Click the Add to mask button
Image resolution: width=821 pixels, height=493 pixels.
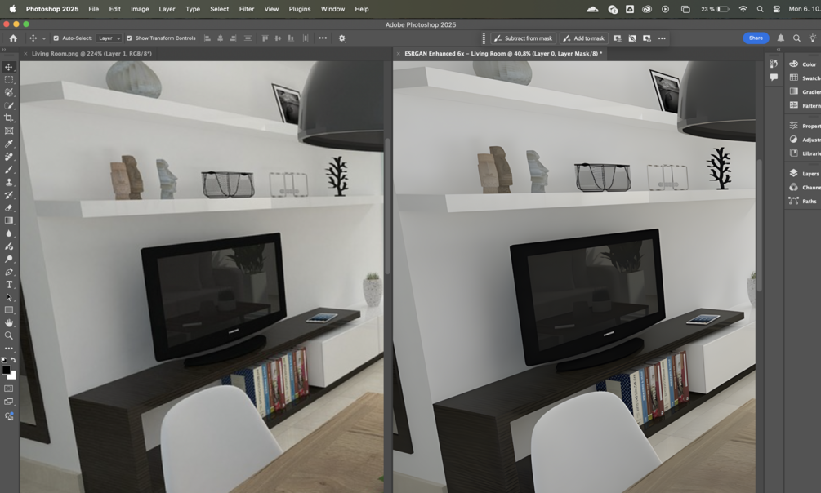click(x=584, y=38)
